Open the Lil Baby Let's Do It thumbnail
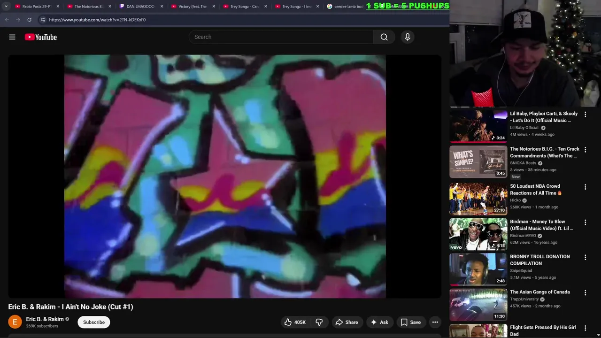 tap(478, 126)
